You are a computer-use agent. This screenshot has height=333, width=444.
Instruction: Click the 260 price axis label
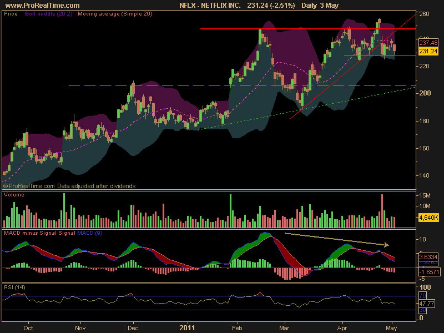tap(424, 14)
